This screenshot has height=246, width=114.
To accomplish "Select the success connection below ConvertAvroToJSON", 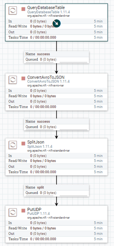I will tap(56, 124).
